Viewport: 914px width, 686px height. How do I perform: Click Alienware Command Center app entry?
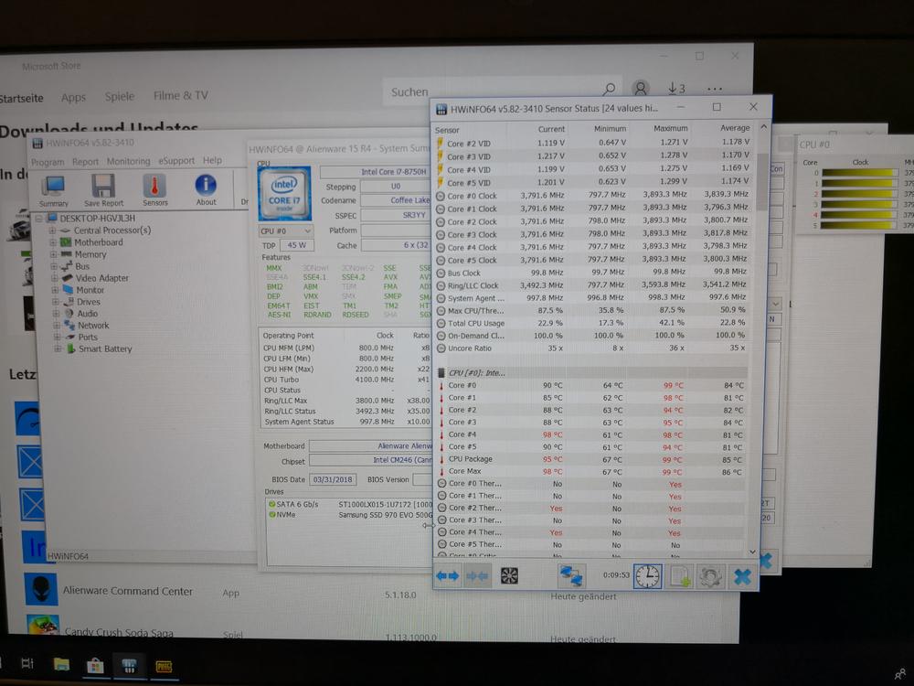[127, 591]
